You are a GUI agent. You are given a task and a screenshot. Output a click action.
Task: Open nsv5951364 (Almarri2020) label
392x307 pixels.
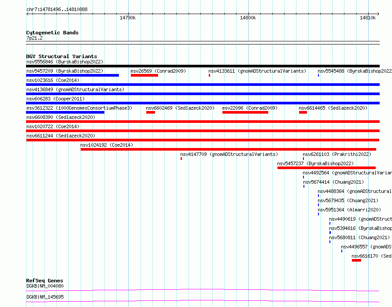(350, 210)
